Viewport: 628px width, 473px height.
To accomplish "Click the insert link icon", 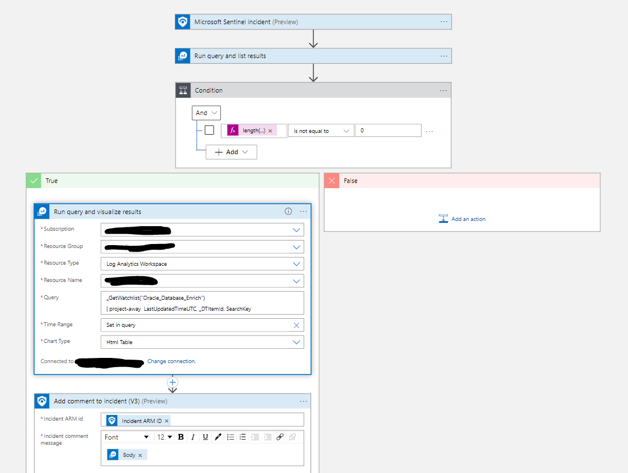I will [280, 437].
